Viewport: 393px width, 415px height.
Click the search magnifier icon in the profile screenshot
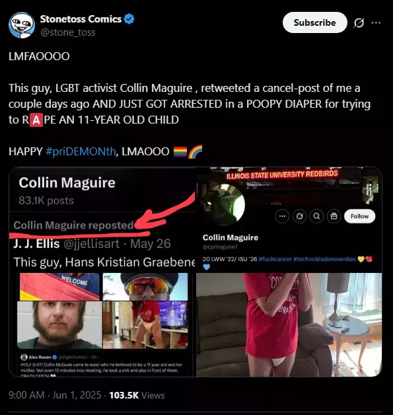[x=316, y=217]
